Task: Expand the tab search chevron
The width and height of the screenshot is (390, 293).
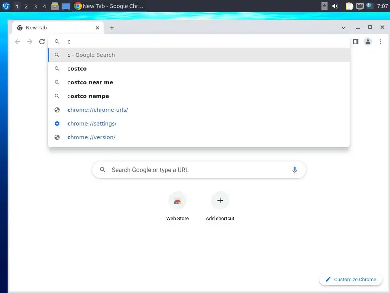Action: pyautogui.click(x=344, y=27)
